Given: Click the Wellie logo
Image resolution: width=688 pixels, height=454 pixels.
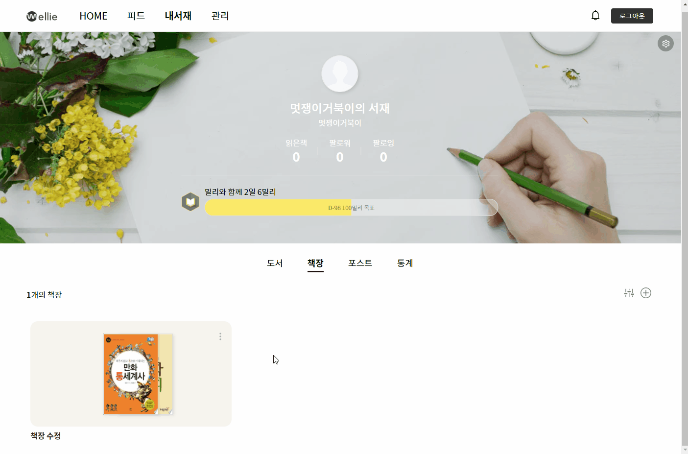Looking at the screenshot, I should coord(42,16).
